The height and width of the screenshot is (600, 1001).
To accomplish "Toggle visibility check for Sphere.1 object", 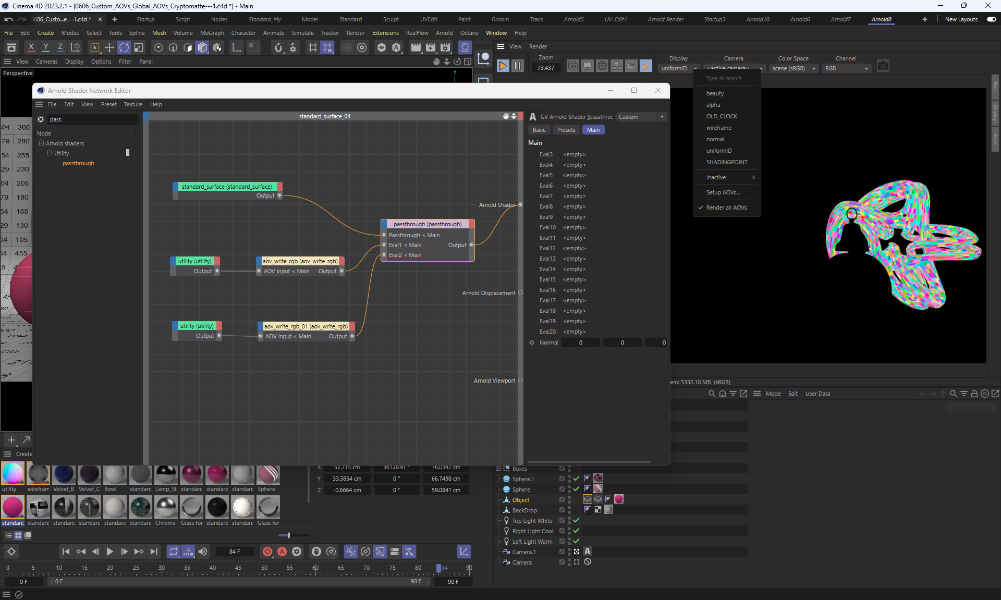I will pyautogui.click(x=576, y=479).
